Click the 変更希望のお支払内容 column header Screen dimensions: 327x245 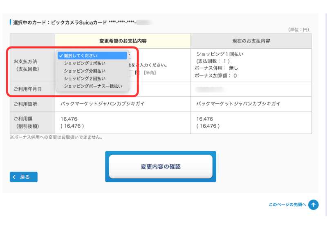(123, 41)
